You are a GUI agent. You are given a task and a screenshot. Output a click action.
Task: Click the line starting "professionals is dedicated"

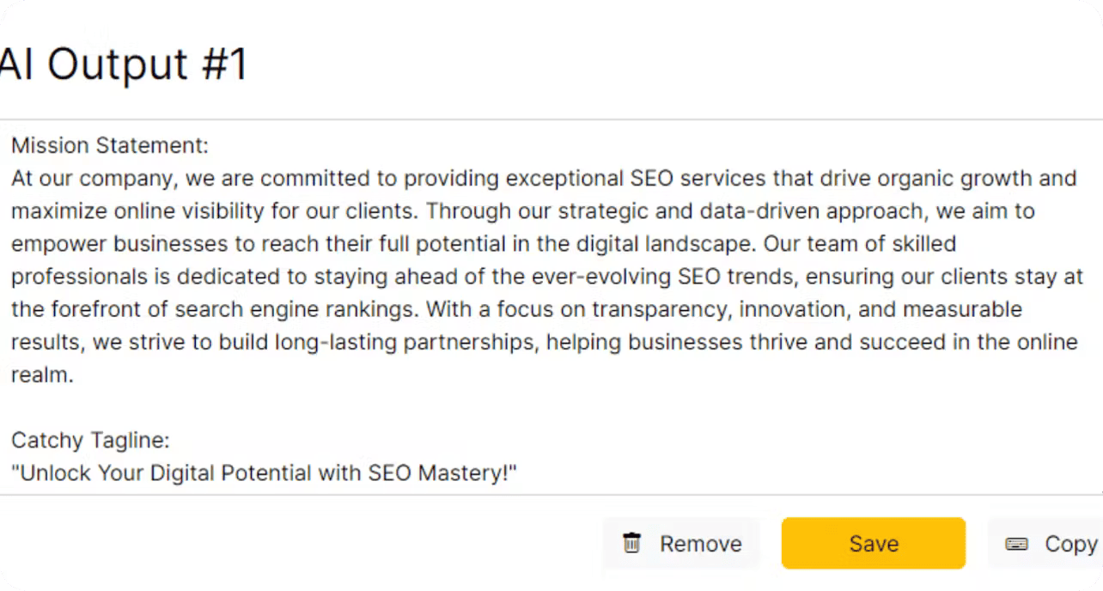[x=547, y=277]
